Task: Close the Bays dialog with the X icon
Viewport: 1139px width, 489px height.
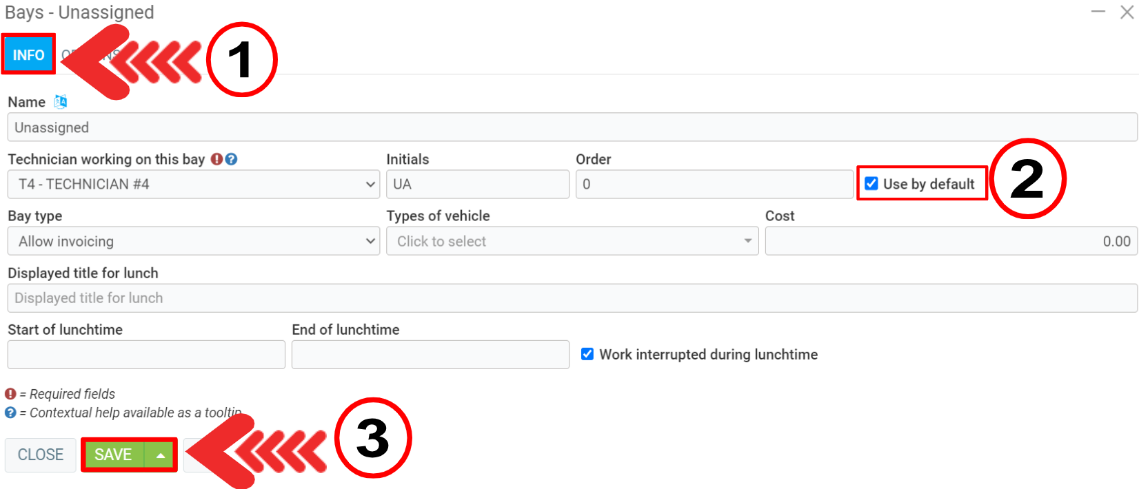Action: (1127, 12)
